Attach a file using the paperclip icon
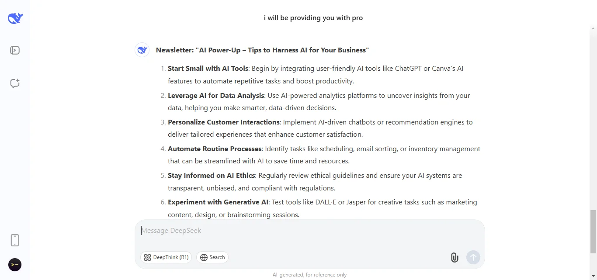 point(454,257)
